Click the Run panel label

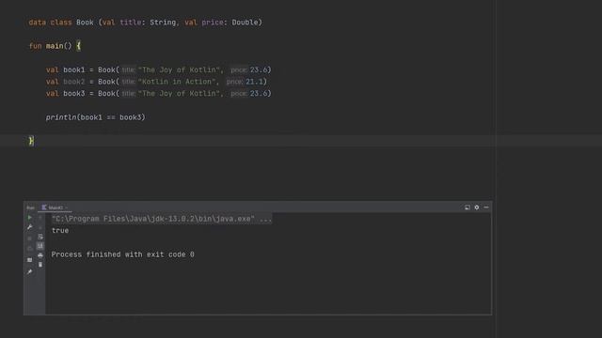pyautogui.click(x=31, y=207)
